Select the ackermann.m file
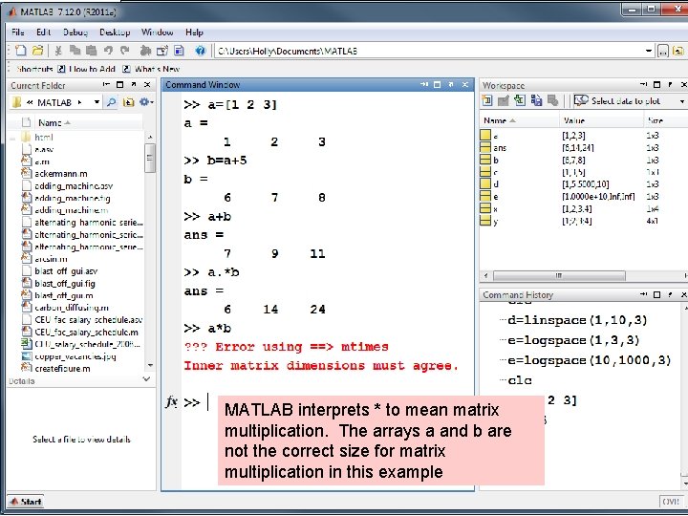Image resolution: width=688 pixels, height=516 pixels. coord(60,174)
